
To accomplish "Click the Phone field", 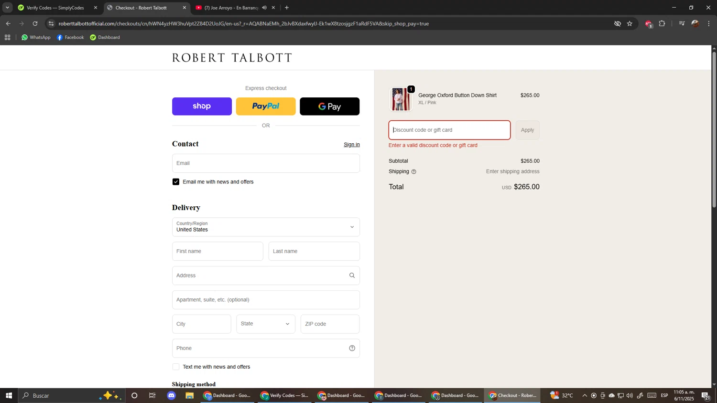I will (x=266, y=348).
